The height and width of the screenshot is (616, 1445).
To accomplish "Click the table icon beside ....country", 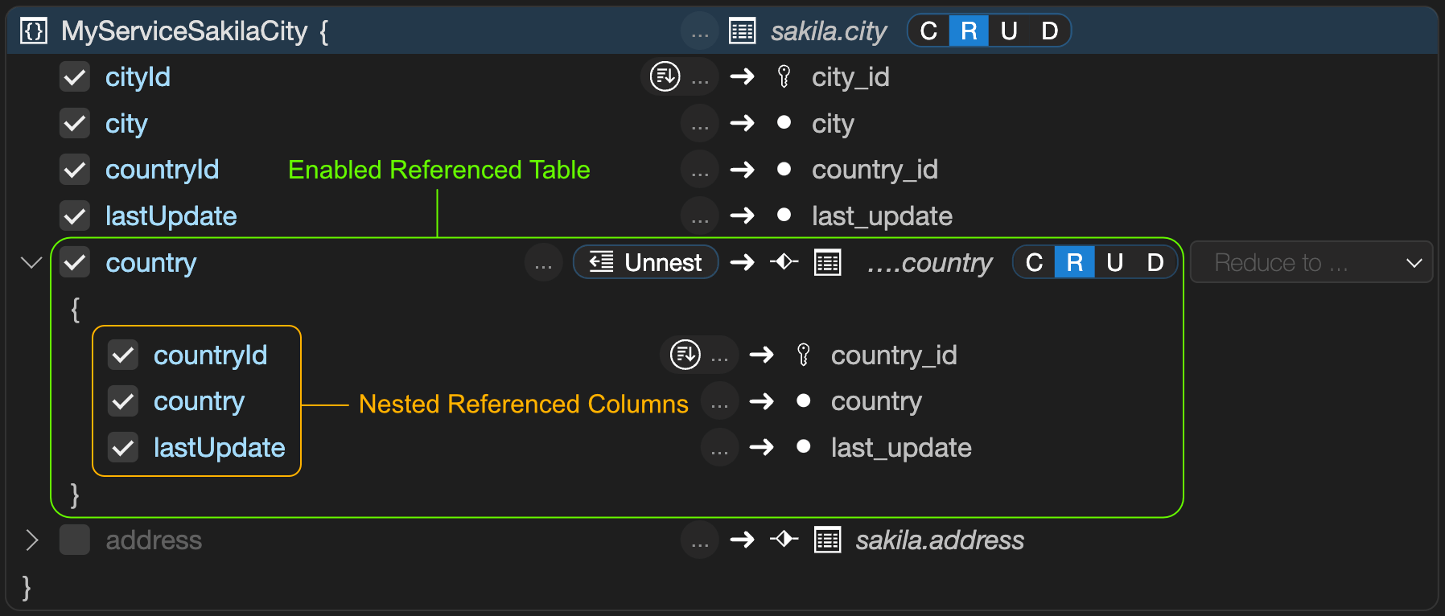I will (x=827, y=262).
